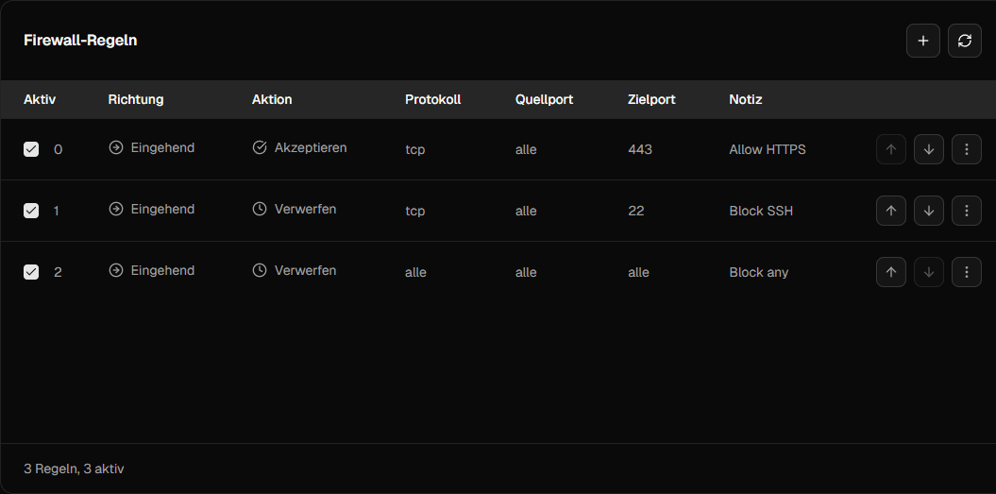Click the Akzeptieren action in rule 0
Viewport: 996px width, 494px height.
point(310,148)
